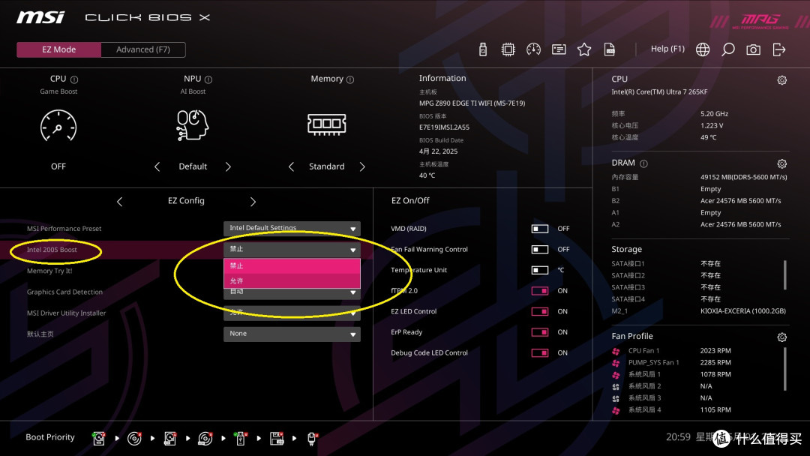Viewport: 810px width, 456px height.
Task: Open the speedometer hardware monitor icon
Action: point(533,49)
